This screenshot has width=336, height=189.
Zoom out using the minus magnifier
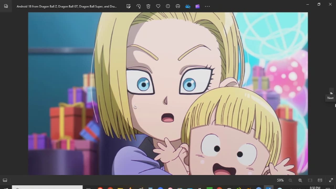click(x=290, y=180)
